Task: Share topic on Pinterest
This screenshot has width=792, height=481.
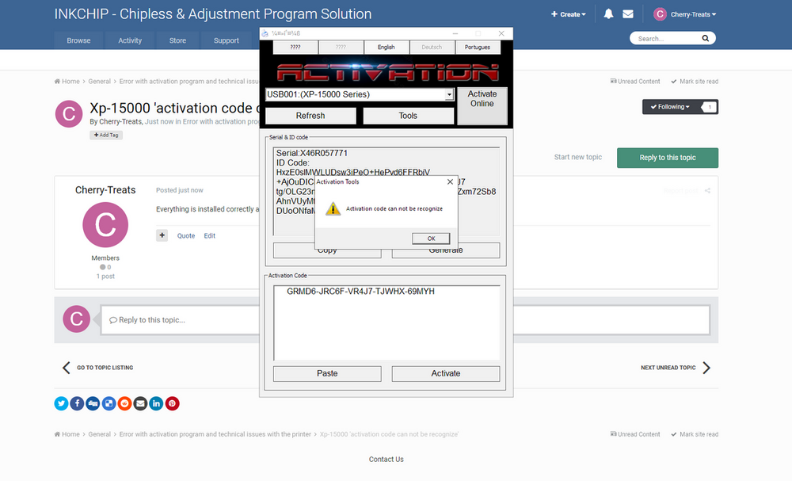Action: pyautogui.click(x=172, y=403)
